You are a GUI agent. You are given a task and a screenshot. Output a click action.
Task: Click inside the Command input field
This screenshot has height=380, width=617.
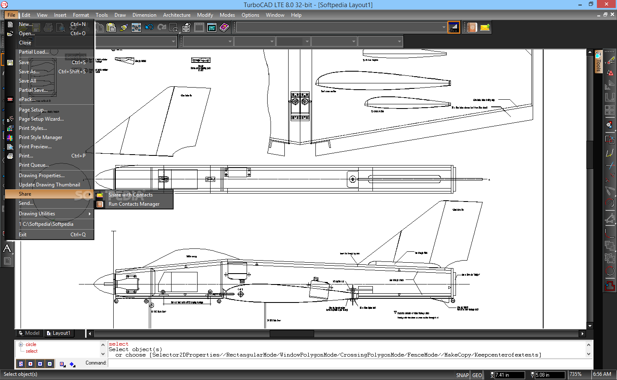click(x=350, y=363)
